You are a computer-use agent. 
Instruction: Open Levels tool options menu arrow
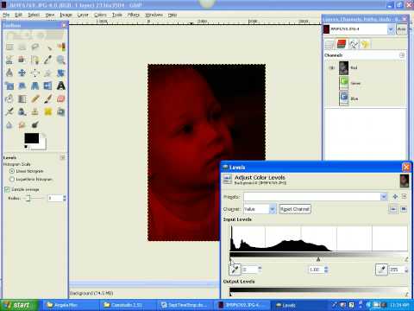pyautogui.click(x=62, y=157)
